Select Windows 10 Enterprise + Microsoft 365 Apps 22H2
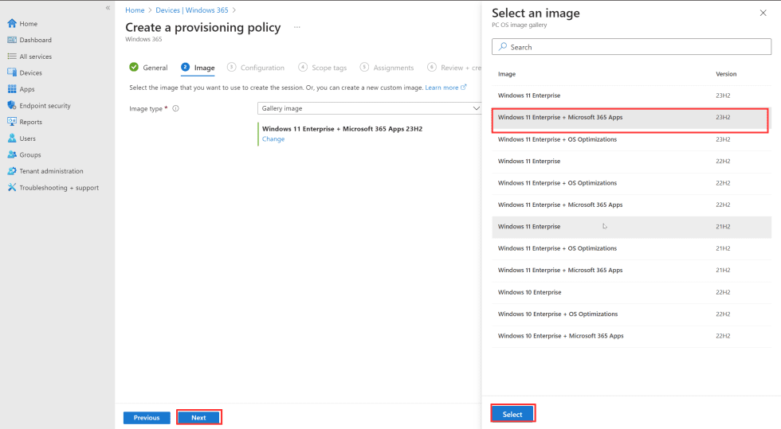The height and width of the screenshot is (429, 781). click(x=631, y=336)
